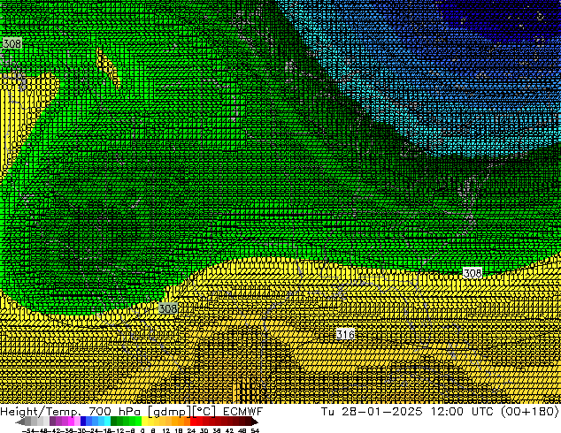561x433 pixels.
Task: Click the right arrow end of color scale
Action: 255,422
